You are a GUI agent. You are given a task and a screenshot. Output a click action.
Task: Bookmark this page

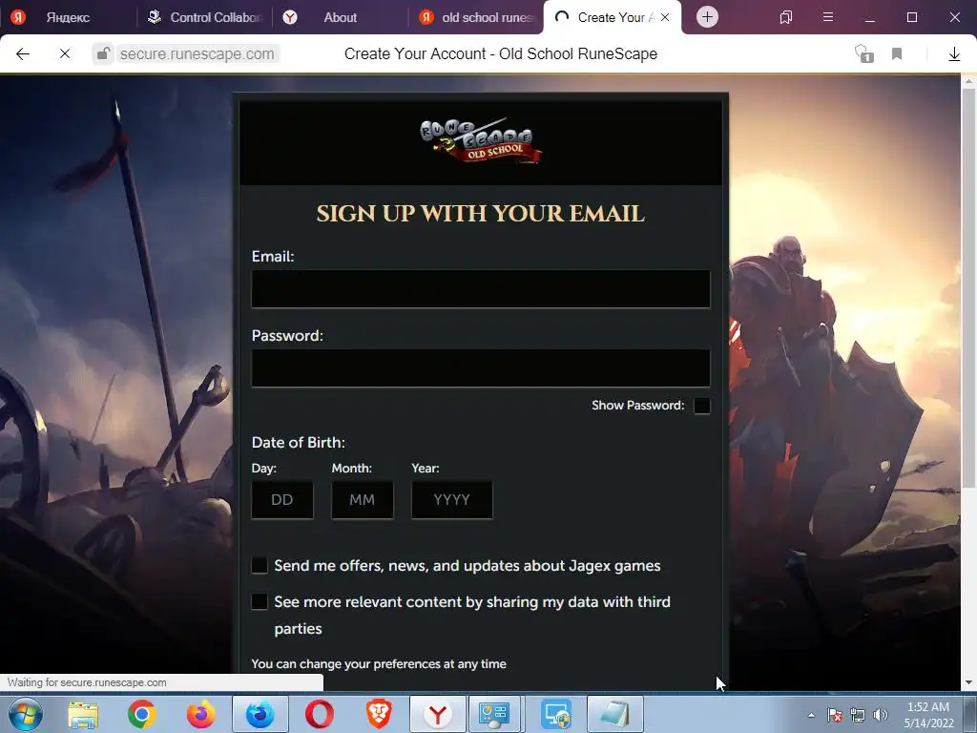click(897, 54)
